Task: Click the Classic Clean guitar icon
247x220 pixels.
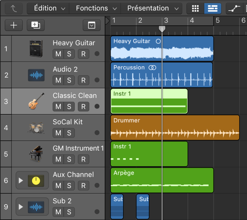Action: click(x=36, y=102)
